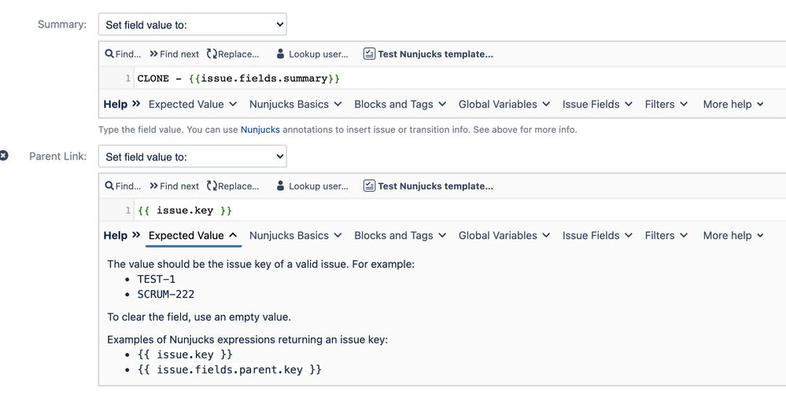
Task: Click Find next in Summary editor toolbar
Action: pyautogui.click(x=174, y=54)
